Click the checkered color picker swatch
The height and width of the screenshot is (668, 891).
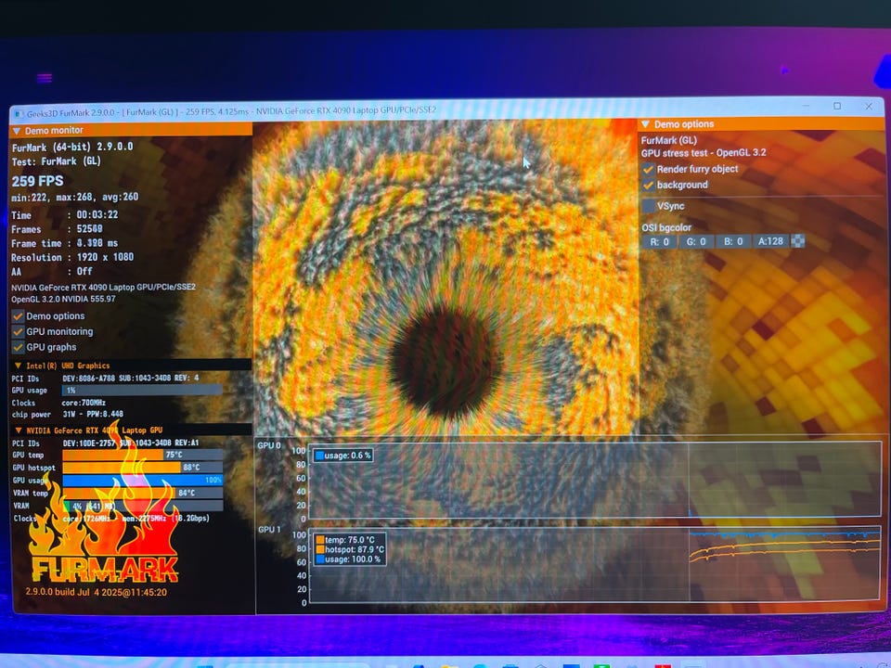pos(797,241)
